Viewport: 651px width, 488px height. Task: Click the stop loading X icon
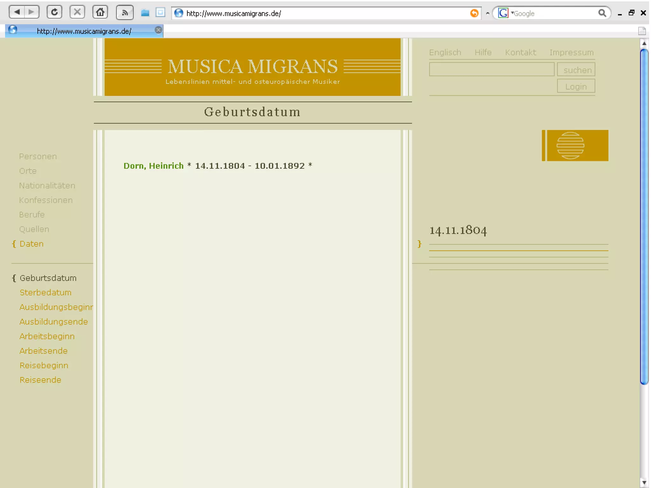pyautogui.click(x=77, y=12)
